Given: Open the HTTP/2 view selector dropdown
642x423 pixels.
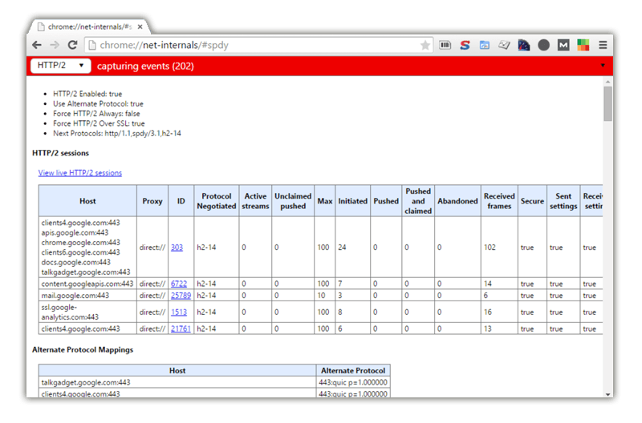Looking at the screenshot, I should 61,66.
